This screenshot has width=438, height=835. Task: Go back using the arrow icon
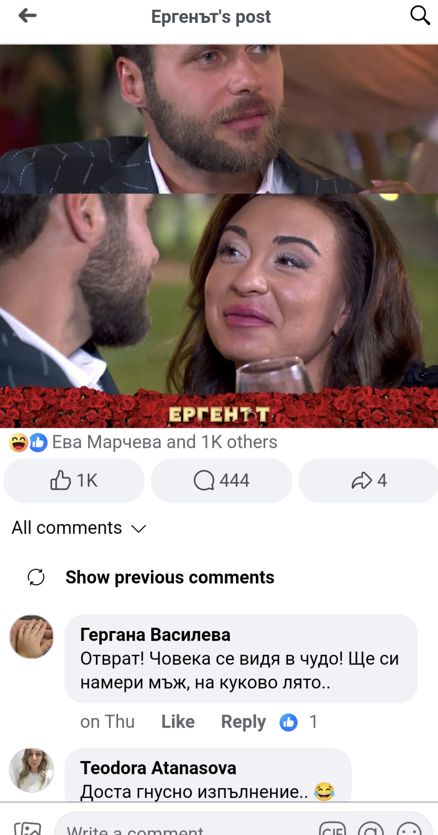pyautogui.click(x=27, y=16)
